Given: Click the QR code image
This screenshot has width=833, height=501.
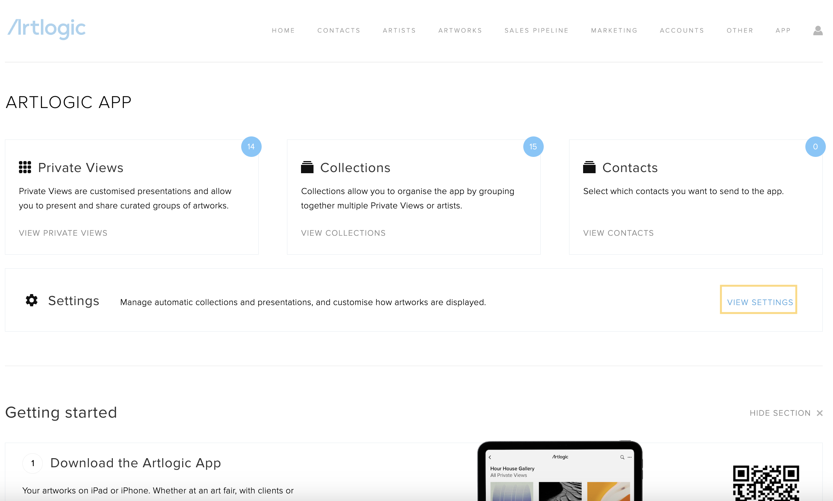Looking at the screenshot, I should click(766, 483).
